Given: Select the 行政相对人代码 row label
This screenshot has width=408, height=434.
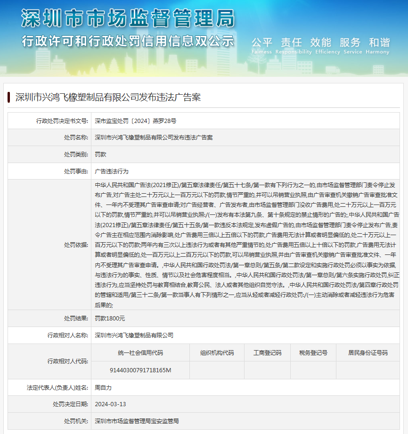Looking at the screenshot, I should 67,361.
